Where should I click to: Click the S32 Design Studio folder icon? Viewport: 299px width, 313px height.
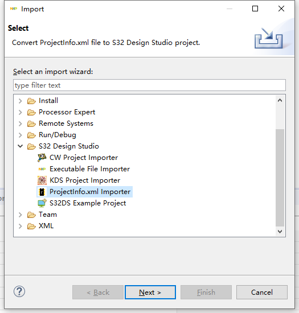pyautogui.click(x=31, y=146)
